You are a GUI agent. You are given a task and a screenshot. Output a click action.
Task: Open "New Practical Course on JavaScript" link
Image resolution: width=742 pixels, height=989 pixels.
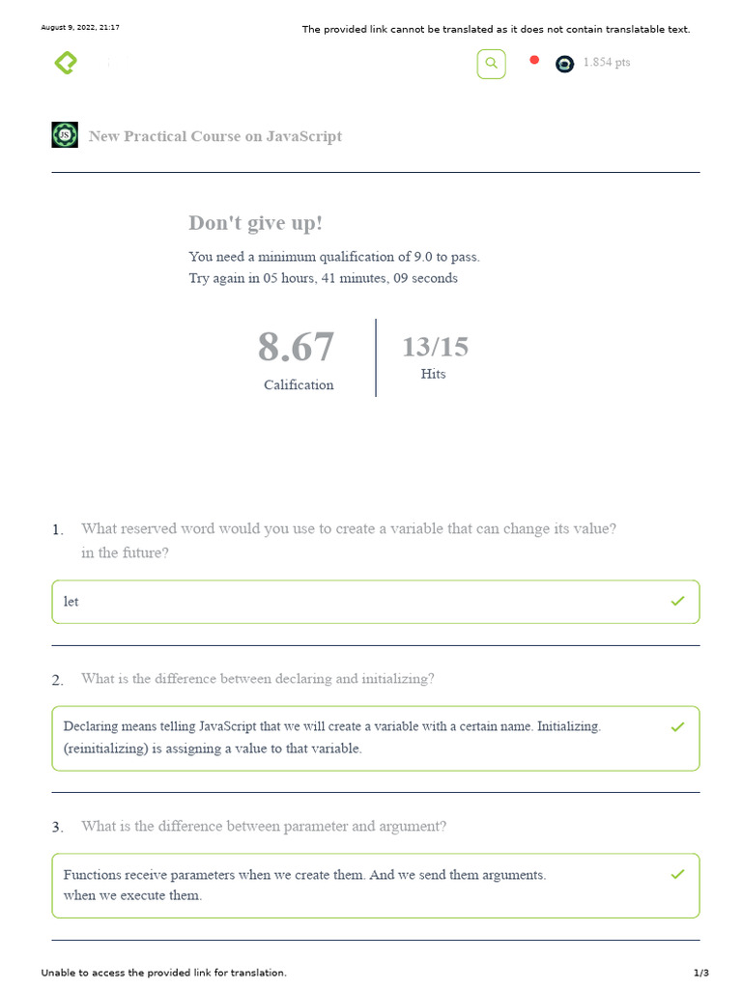[214, 136]
